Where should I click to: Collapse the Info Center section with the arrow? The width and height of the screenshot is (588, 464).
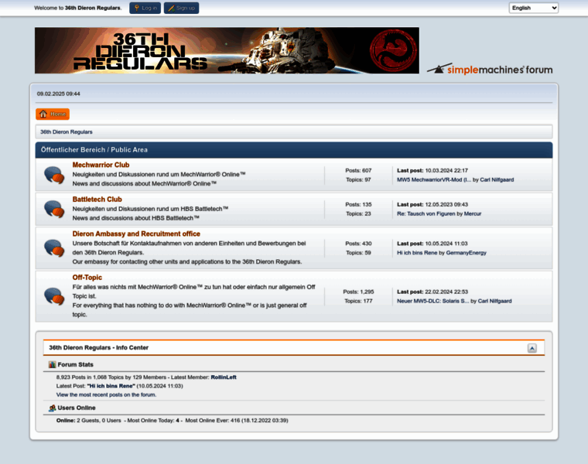click(532, 348)
